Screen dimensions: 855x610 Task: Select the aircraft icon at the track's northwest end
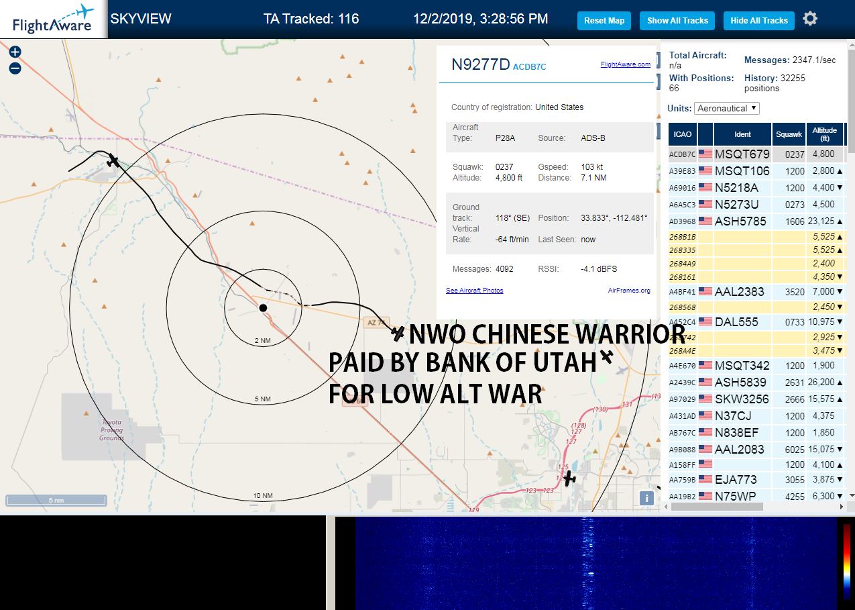click(113, 161)
